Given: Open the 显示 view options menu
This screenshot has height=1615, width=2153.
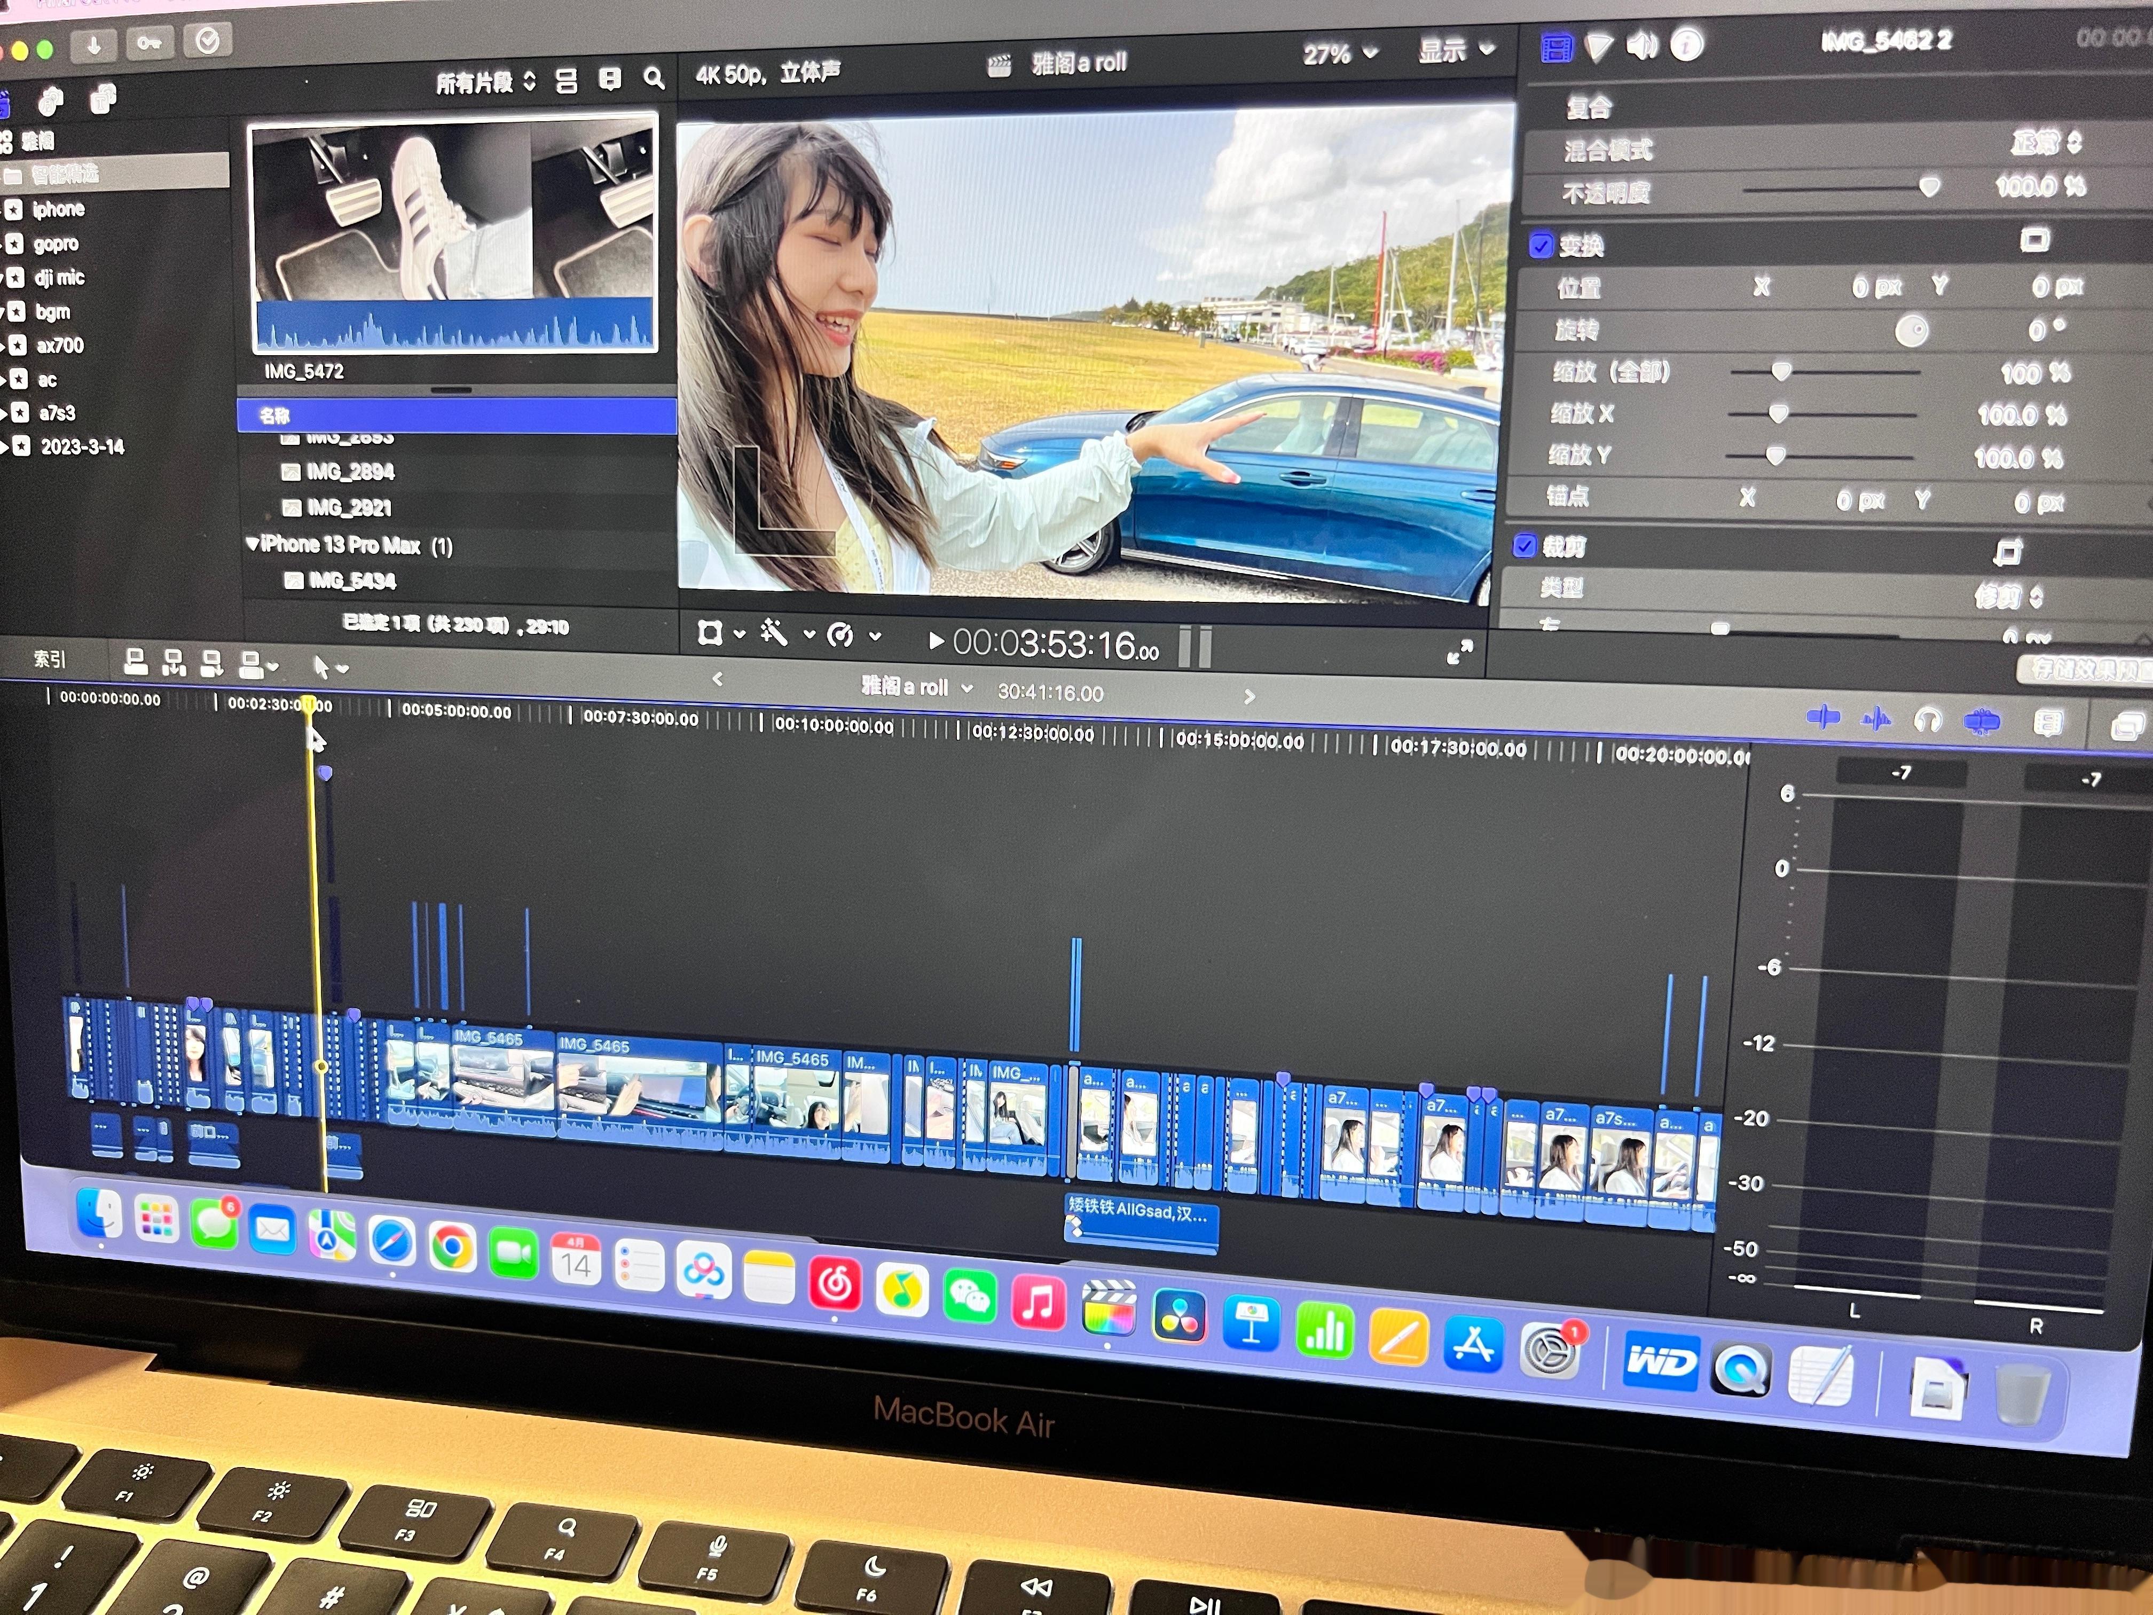Looking at the screenshot, I should [1456, 51].
